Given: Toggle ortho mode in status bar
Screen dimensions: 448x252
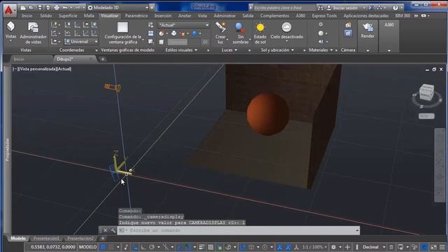Looking at the screenshot, I should coord(143,247).
